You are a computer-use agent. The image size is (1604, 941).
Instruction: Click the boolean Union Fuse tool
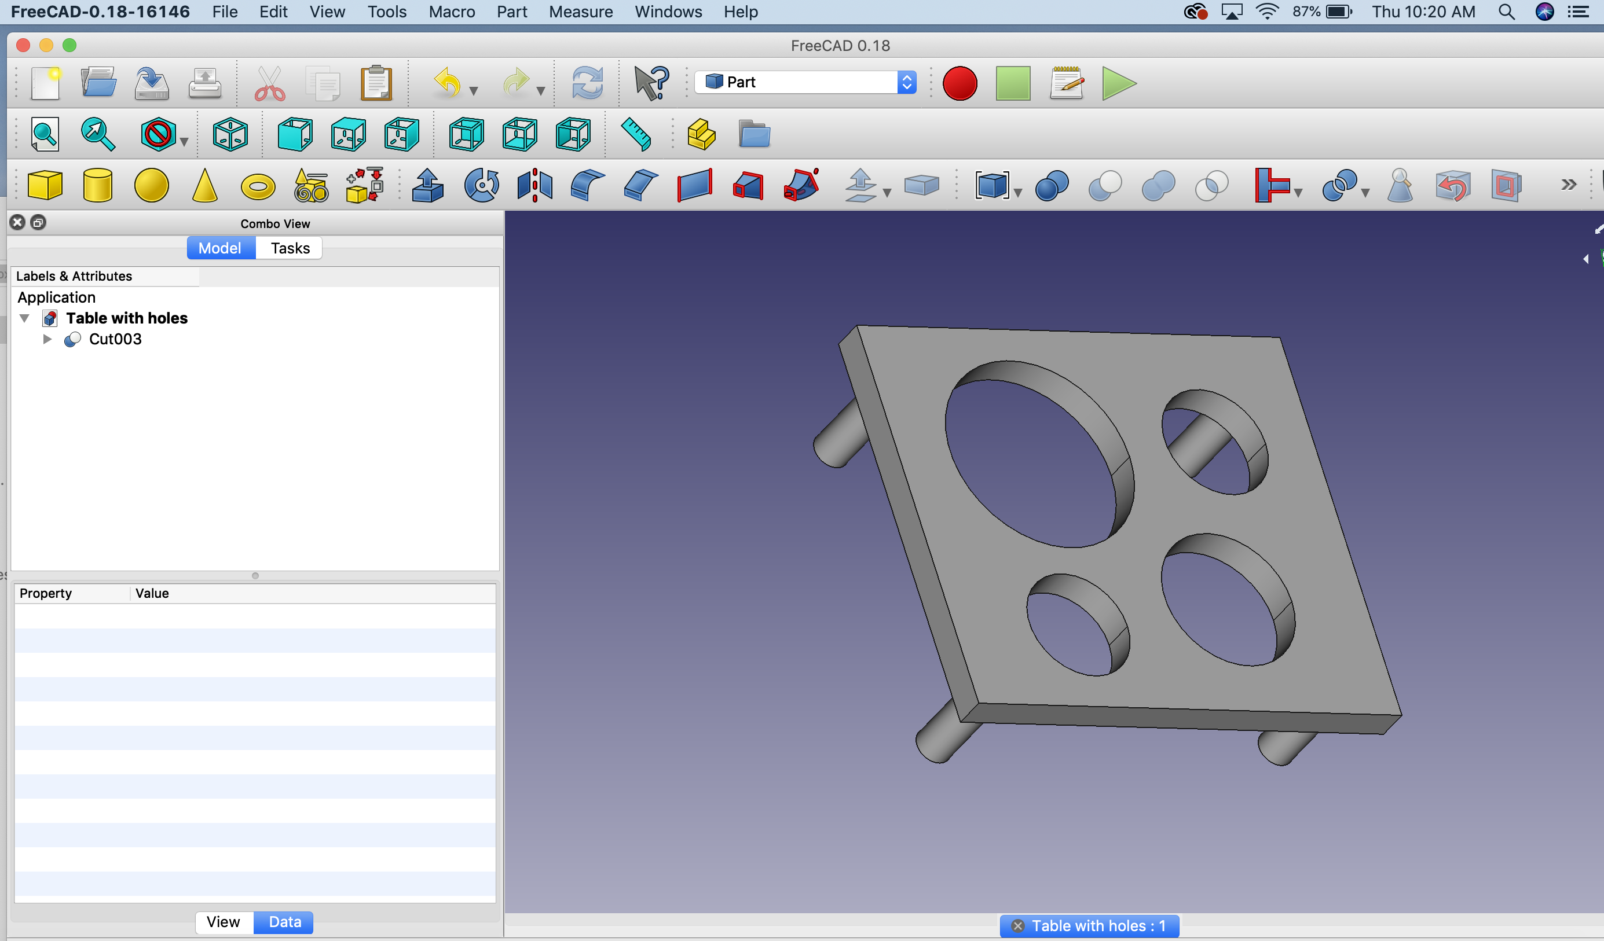pos(1159,186)
